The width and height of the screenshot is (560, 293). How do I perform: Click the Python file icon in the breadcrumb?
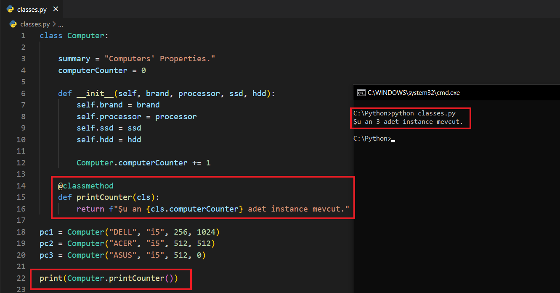click(13, 24)
